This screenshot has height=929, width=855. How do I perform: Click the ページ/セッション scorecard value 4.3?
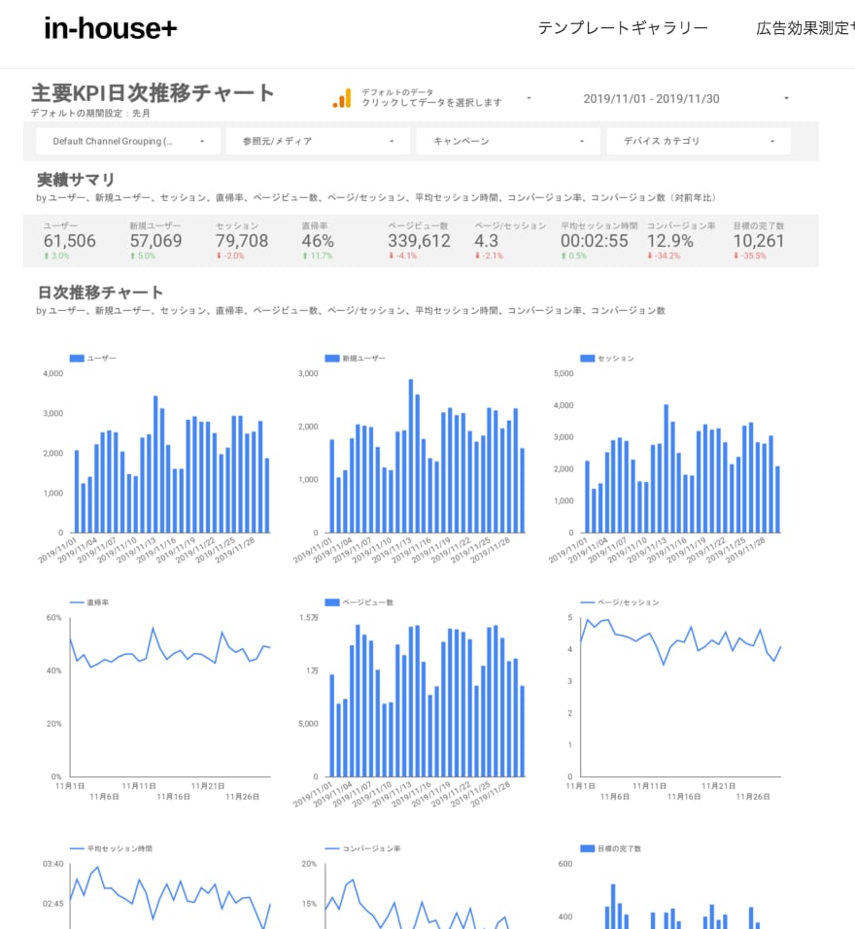[486, 241]
